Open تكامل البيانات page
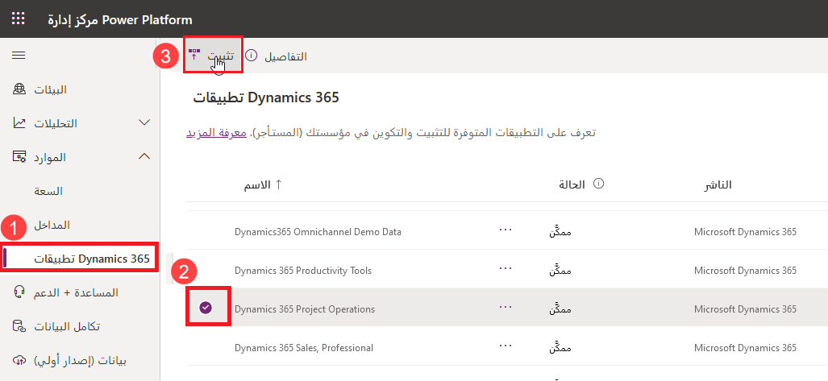Screen dimensions: 828x381 pyautogui.click(x=68, y=327)
